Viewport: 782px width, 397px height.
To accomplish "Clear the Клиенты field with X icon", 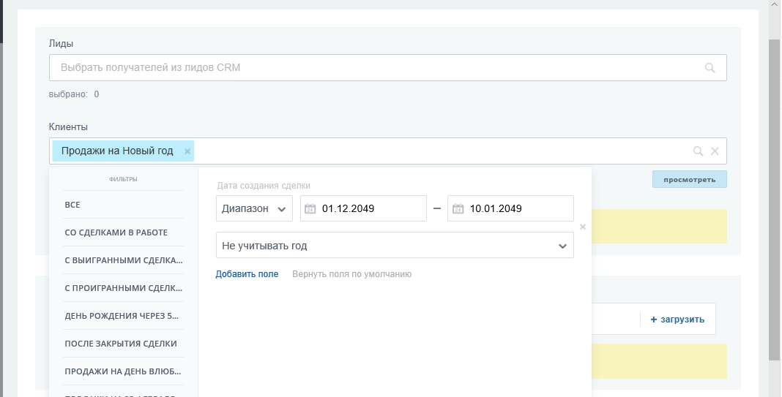I will point(715,151).
